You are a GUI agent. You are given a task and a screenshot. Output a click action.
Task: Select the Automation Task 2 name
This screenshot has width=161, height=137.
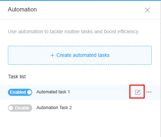(54, 108)
